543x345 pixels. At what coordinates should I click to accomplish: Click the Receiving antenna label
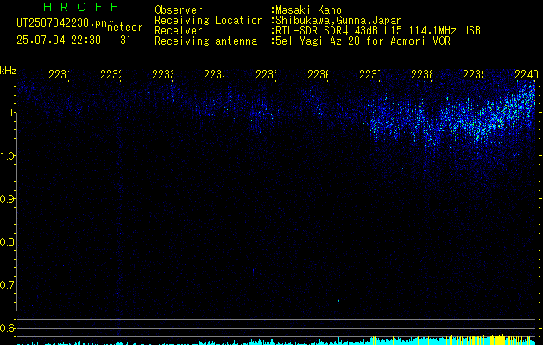[x=206, y=41]
